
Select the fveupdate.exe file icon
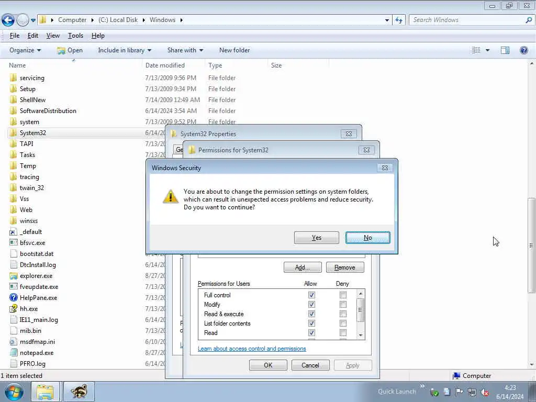coord(13,286)
